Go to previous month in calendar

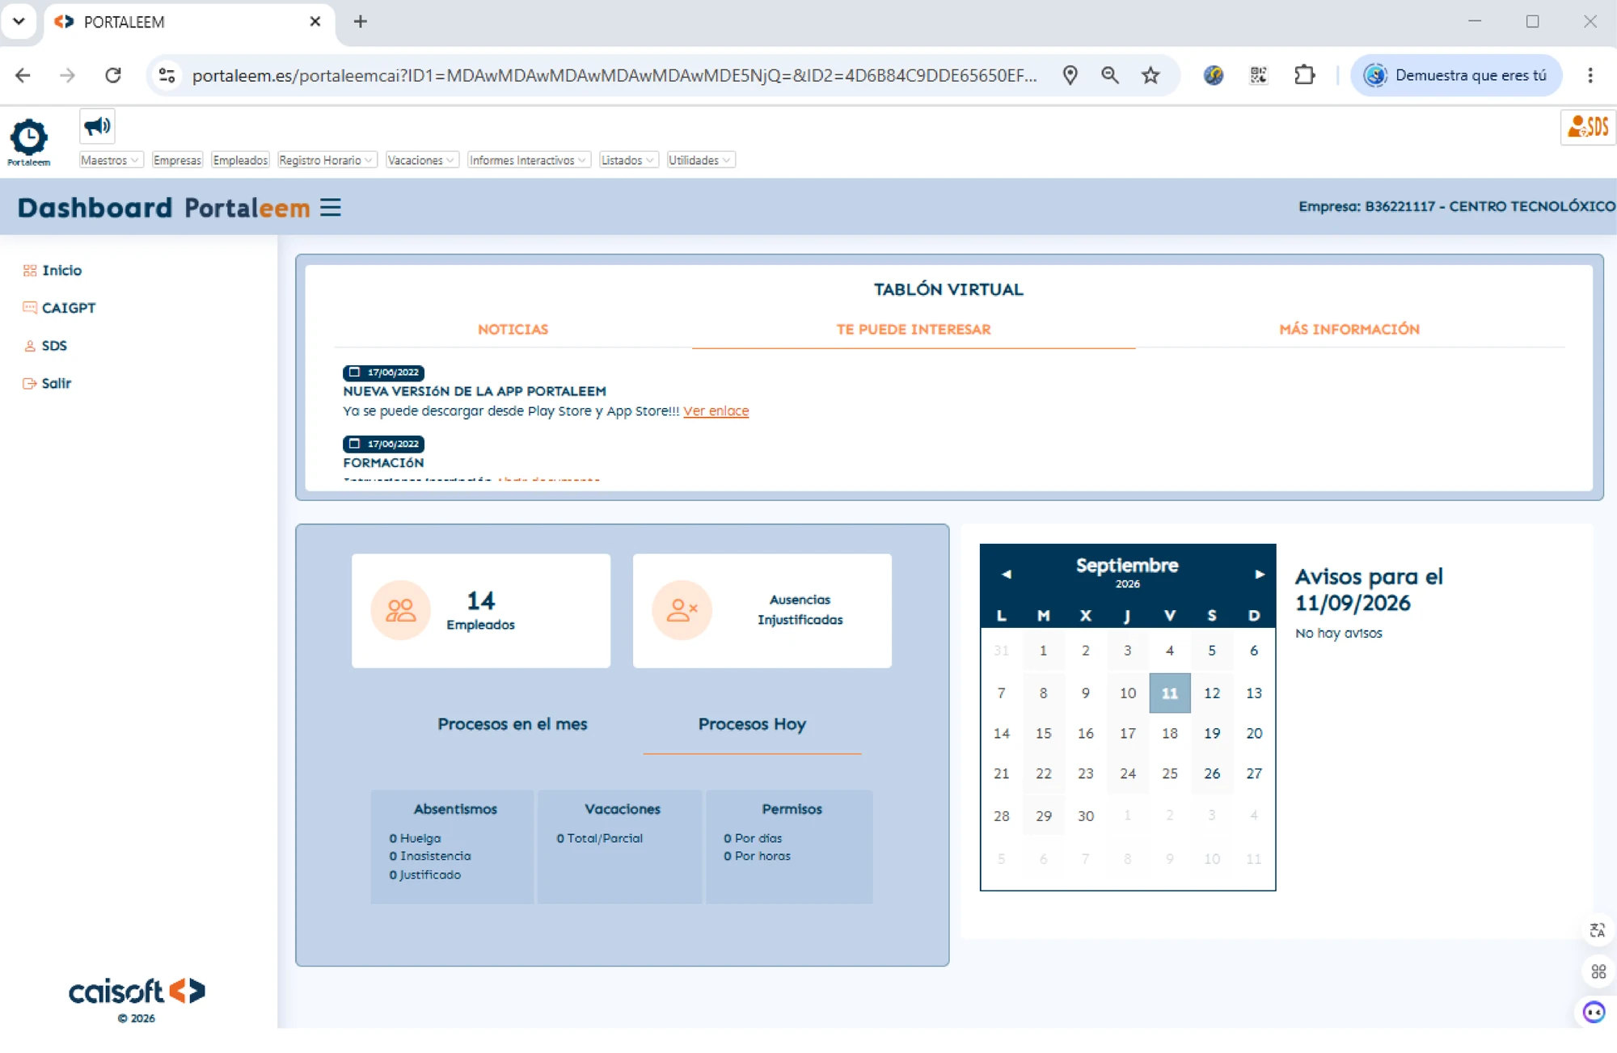1007,574
